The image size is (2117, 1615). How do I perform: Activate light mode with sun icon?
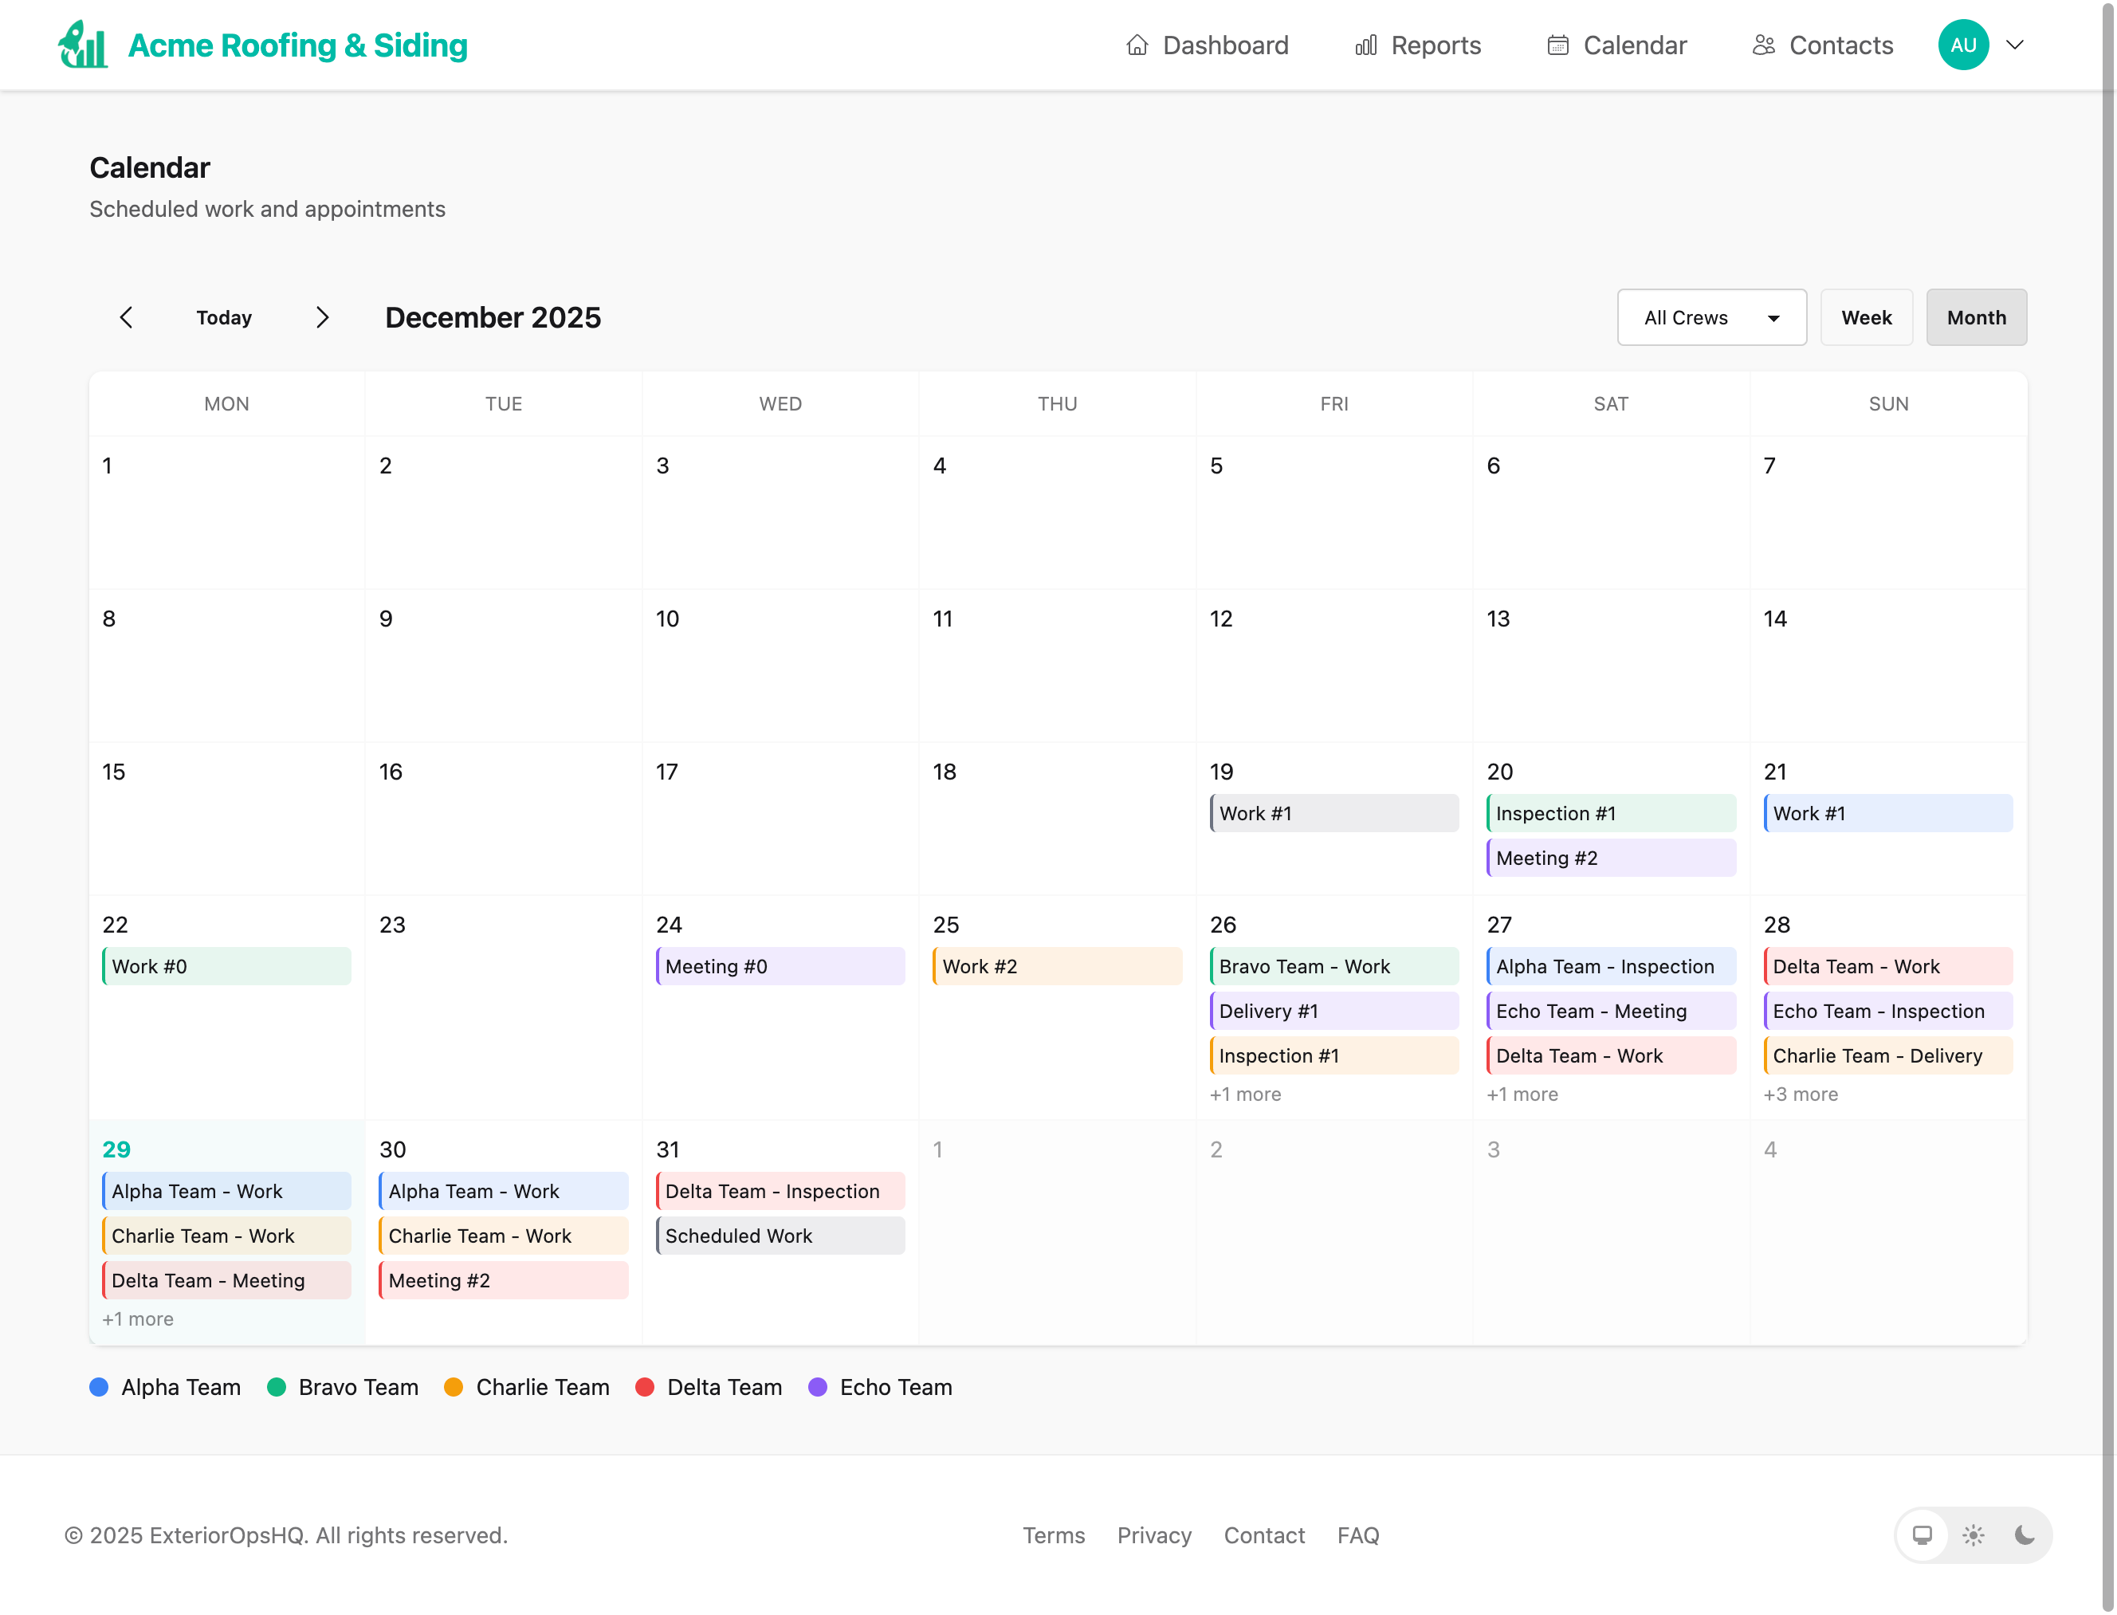1973,1535
